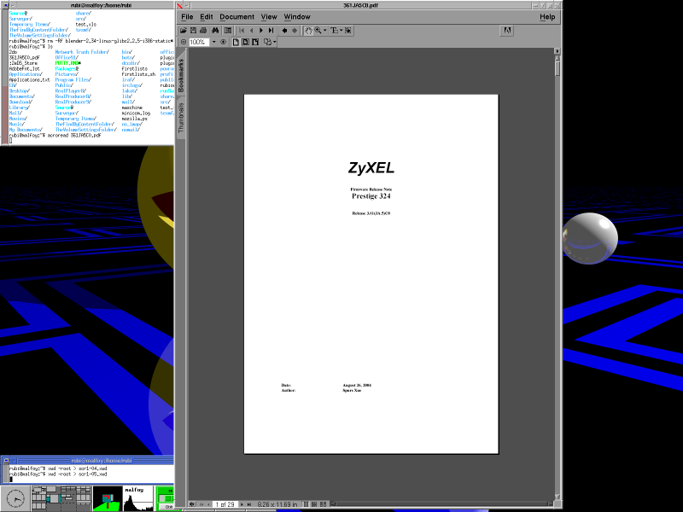This screenshot has width=683, height=512.
Task: Select Continuous Facing layout in status bar
Action: [323, 504]
